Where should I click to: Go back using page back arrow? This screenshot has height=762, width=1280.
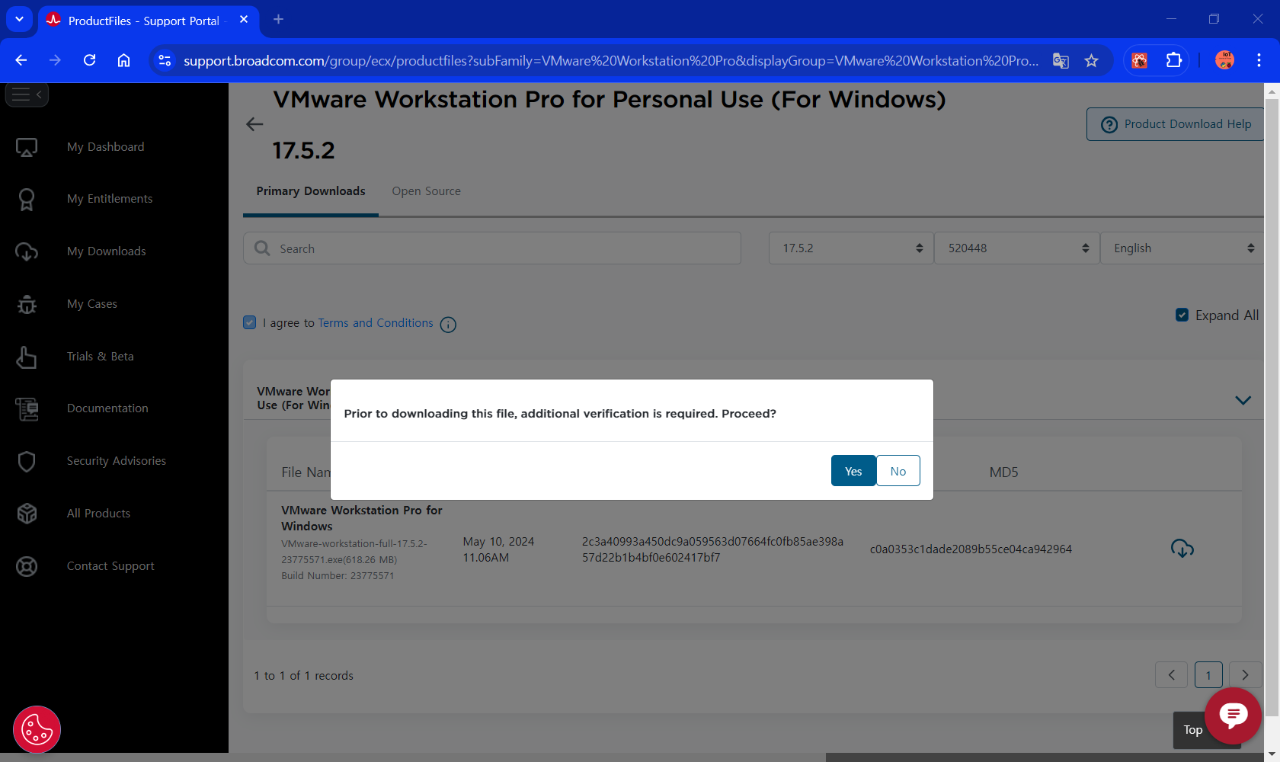tap(254, 124)
